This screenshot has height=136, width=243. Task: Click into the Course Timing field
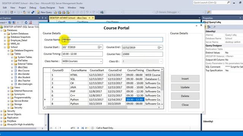coord(82,54)
